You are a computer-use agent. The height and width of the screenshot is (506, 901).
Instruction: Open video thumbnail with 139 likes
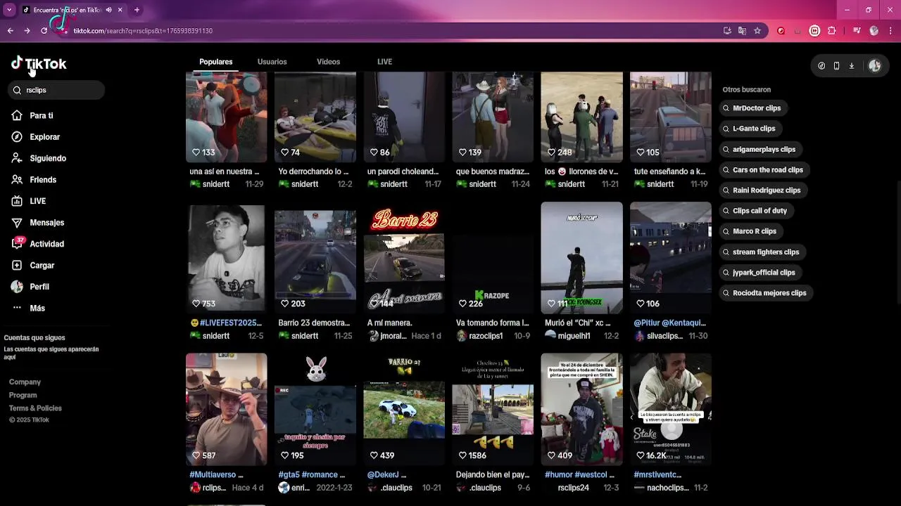(493, 117)
